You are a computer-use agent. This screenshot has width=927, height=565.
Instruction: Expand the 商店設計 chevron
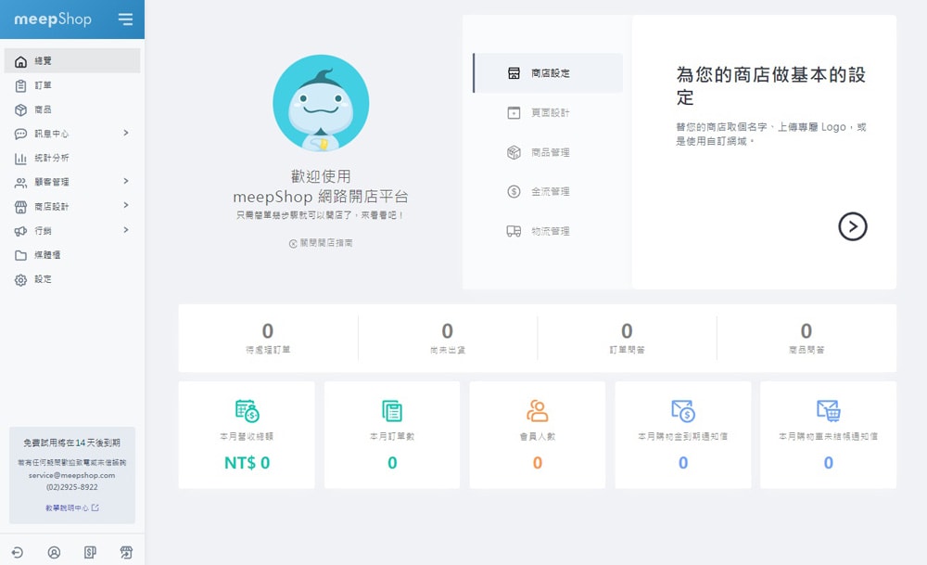coord(126,205)
